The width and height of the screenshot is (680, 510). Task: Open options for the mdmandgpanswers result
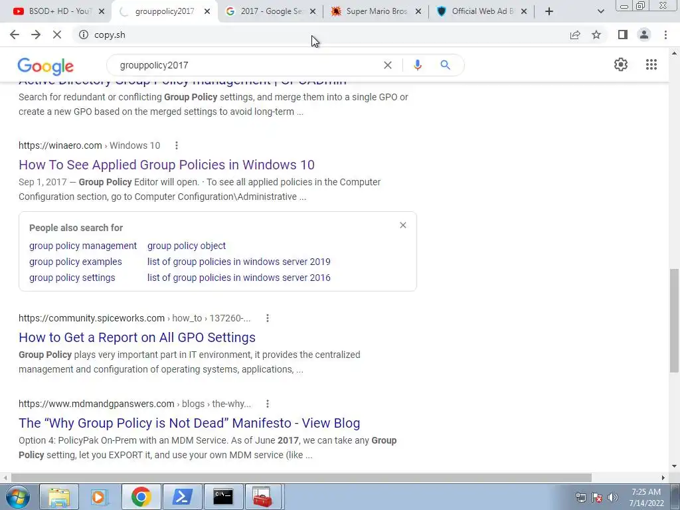(x=268, y=404)
